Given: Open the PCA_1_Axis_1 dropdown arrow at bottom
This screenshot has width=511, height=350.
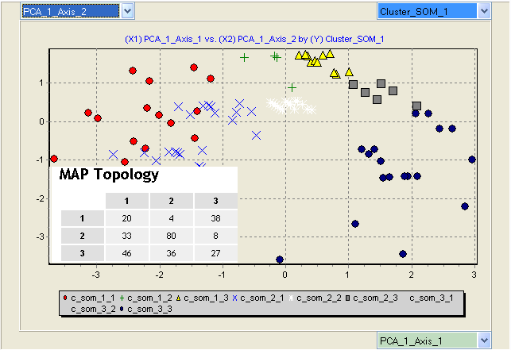Looking at the screenshot, I should (486, 340).
